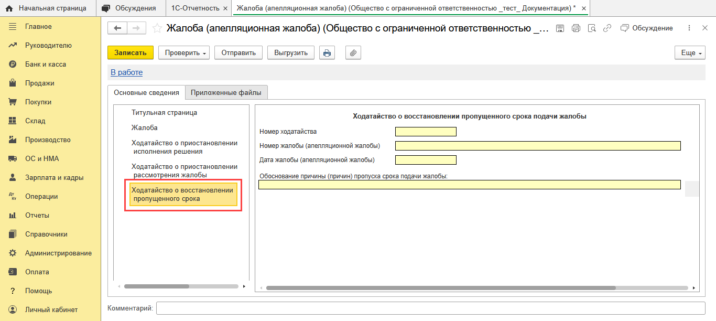
Task: Click the form's horizontal scrollbar
Action: tap(440, 288)
